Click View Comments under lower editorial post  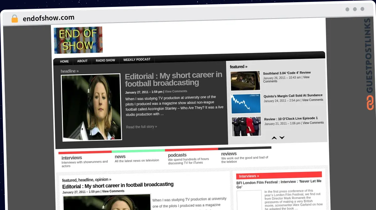113,191
